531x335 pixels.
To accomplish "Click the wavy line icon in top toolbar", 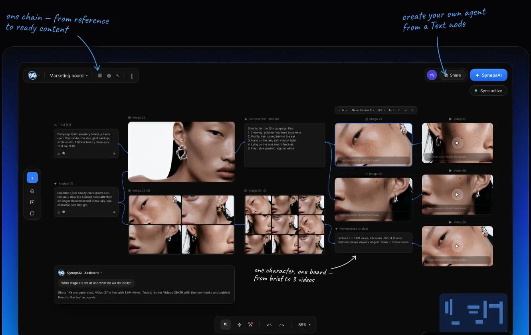I will (118, 75).
